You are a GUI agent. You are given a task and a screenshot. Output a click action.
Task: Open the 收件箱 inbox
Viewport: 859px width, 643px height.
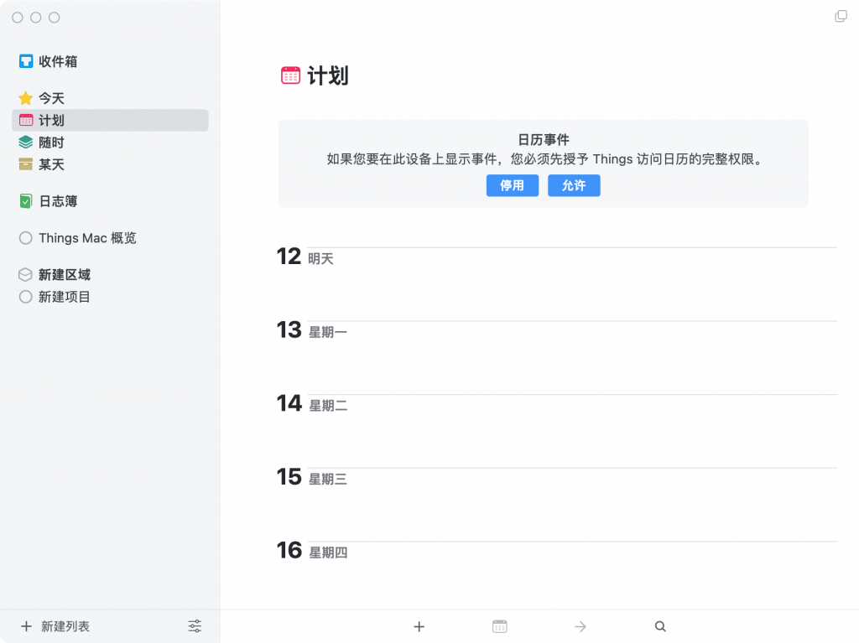[x=55, y=60]
